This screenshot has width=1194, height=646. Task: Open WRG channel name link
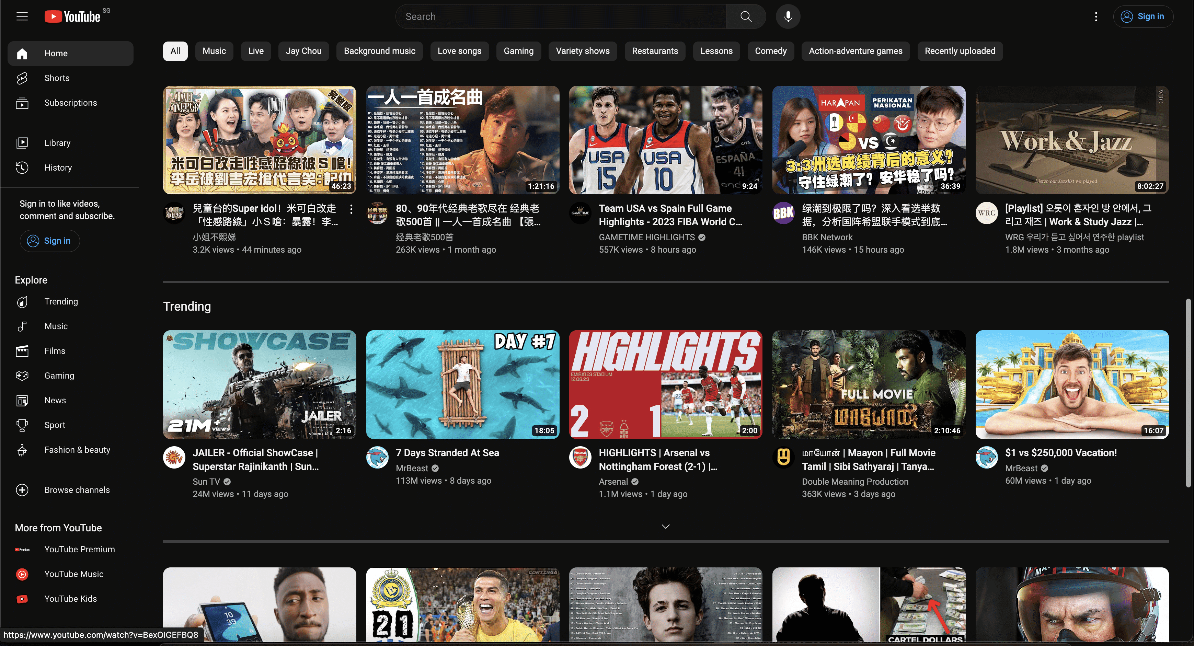tap(1075, 237)
